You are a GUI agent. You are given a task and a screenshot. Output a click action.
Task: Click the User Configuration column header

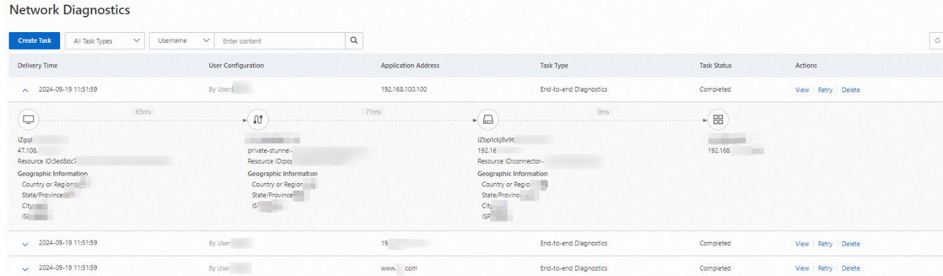click(x=237, y=65)
